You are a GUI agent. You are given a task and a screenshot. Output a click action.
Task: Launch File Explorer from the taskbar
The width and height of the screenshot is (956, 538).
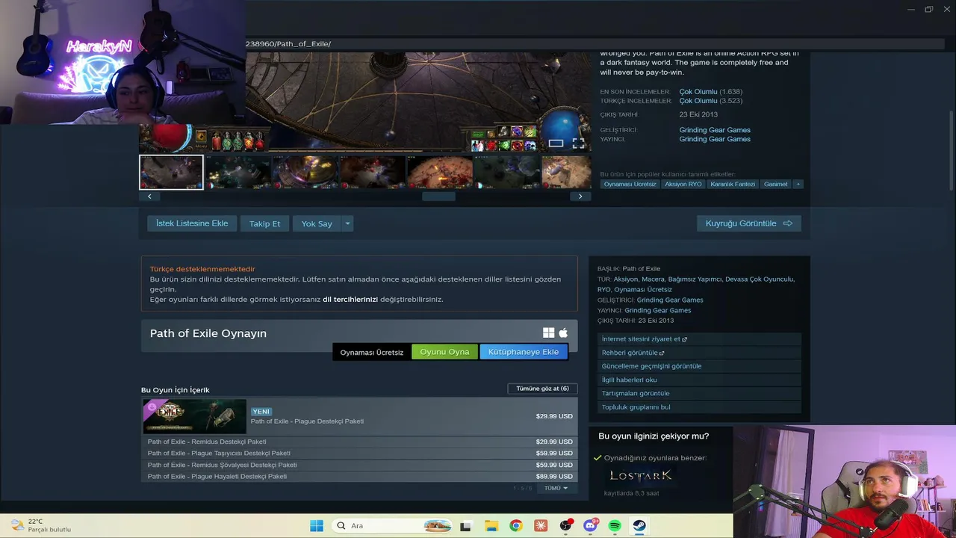[x=491, y=525]
